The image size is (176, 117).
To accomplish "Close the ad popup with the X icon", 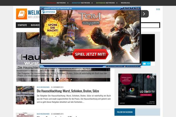I will [x=138, y=8].
